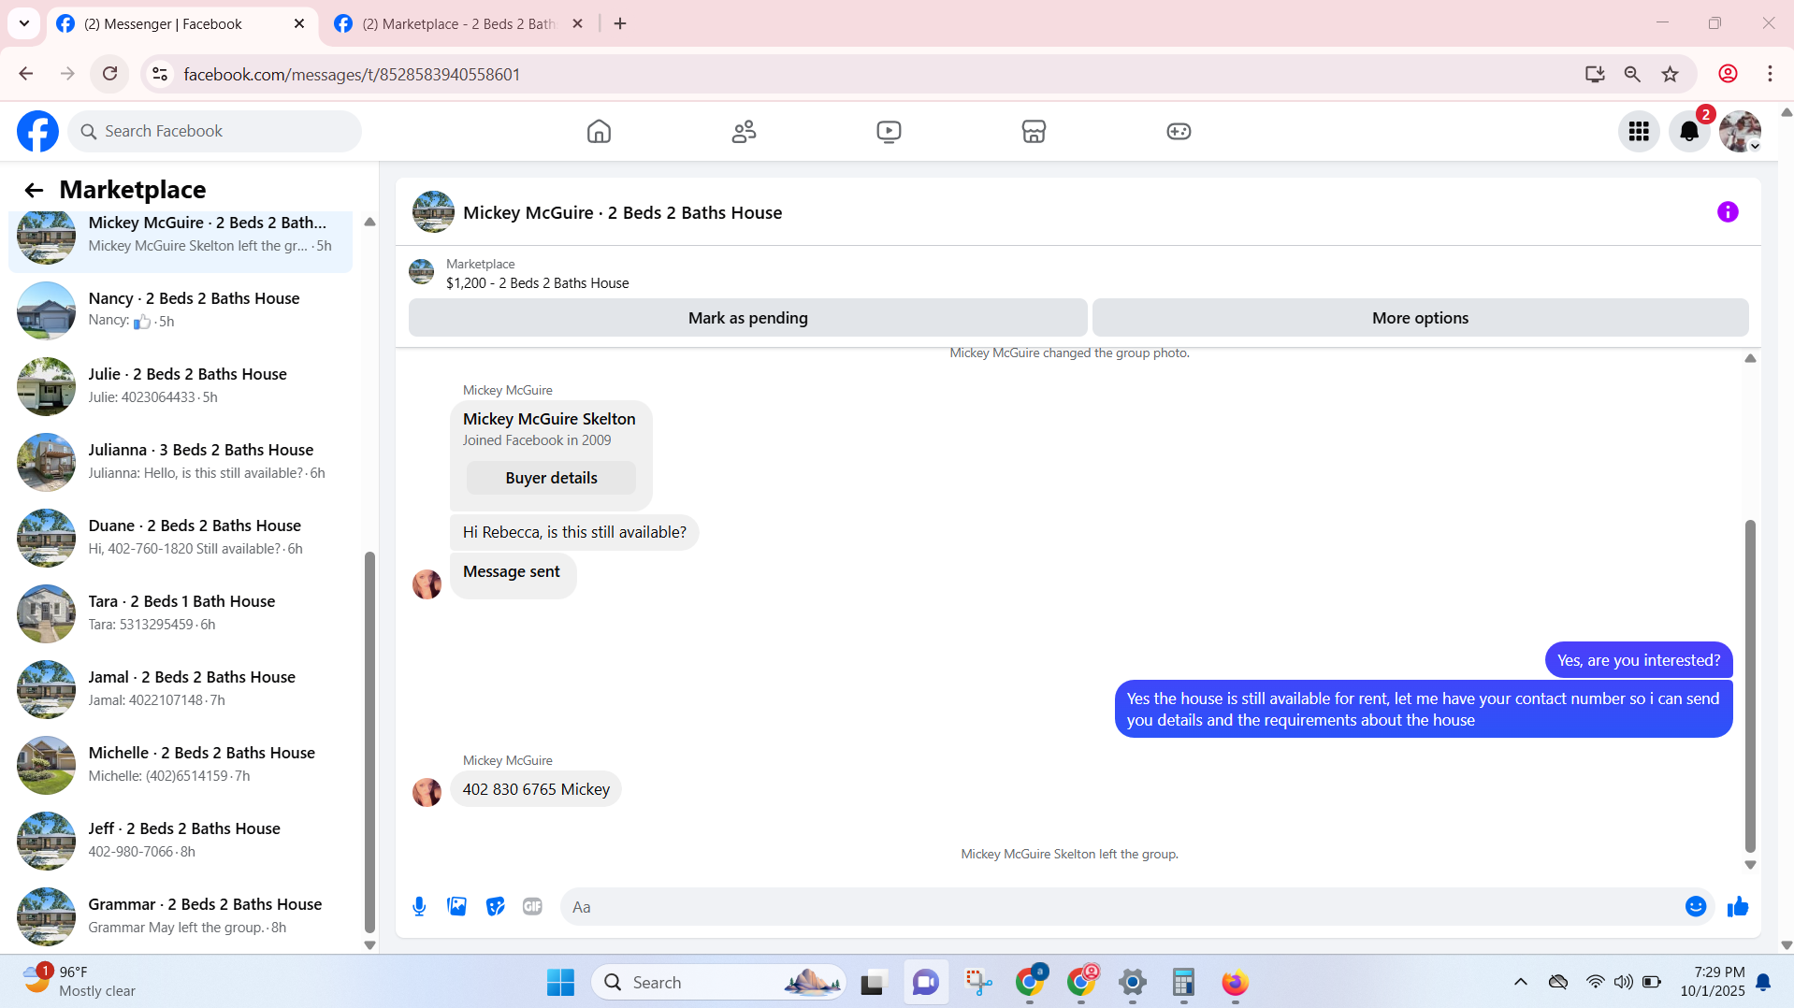Click the Windows taskbar Search box
This screenshot has width=1794, height=1008.
point(718,983)
